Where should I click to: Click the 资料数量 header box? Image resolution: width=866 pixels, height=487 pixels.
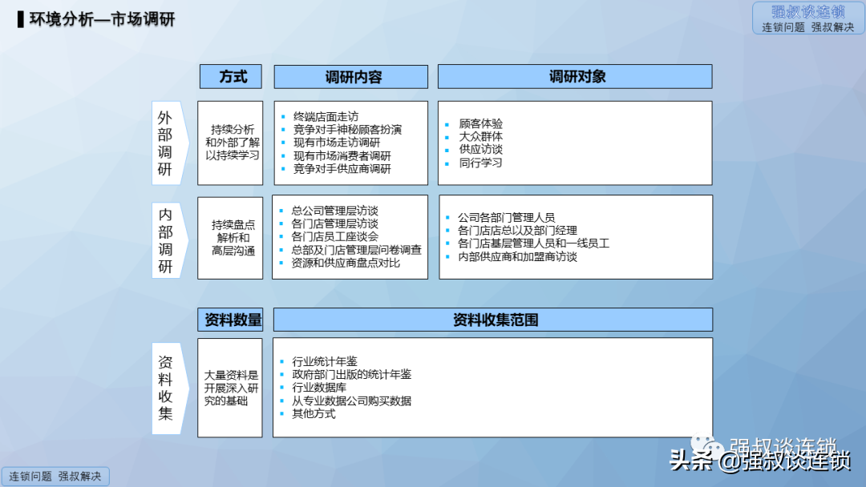pyautogui.click(x=230, y=320)
